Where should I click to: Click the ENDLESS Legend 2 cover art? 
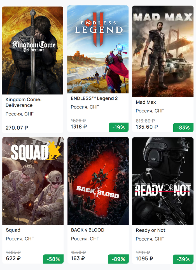tap(98, 49)
